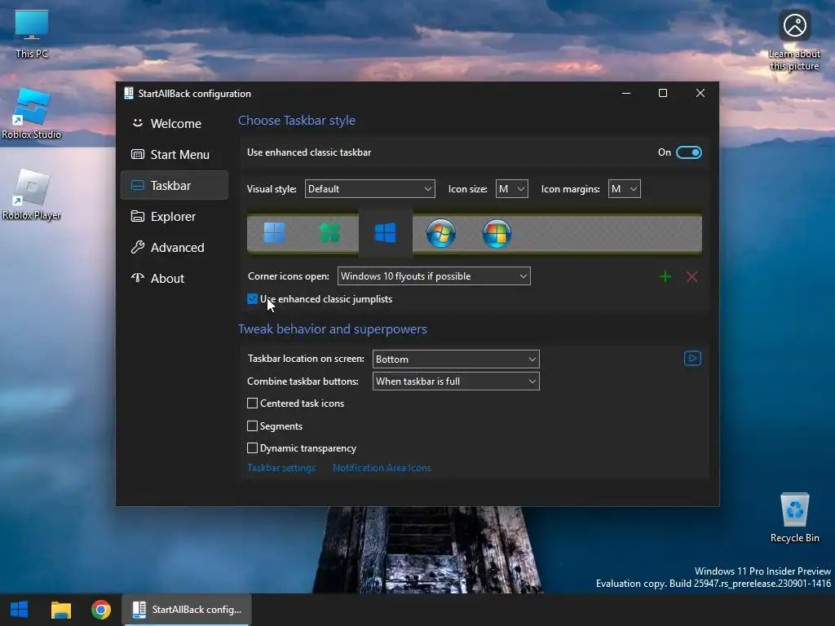This screenshot has height=626, width=835.
Task: Uncheck Use enhanced classic jumplists
Action: tap(253, 299)
